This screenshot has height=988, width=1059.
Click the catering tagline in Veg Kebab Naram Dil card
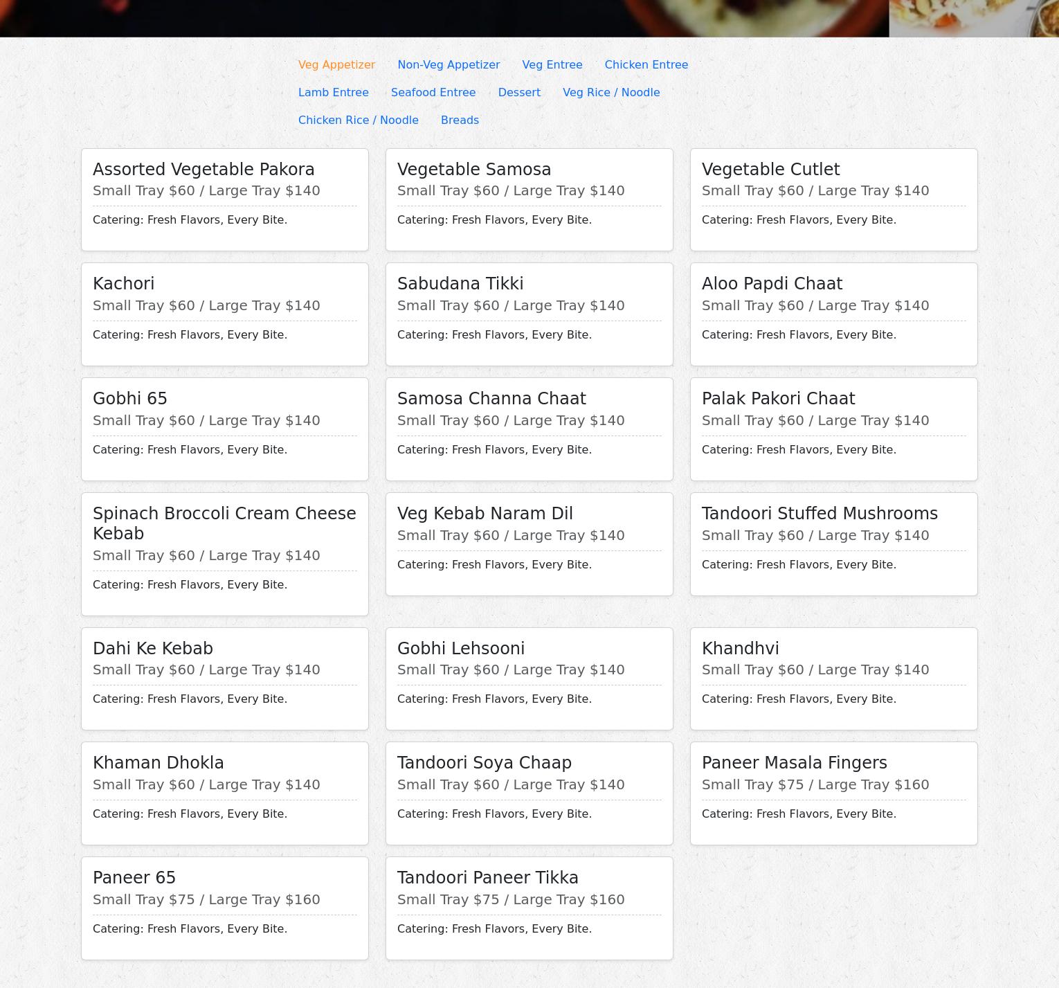[x=494, y=564]
